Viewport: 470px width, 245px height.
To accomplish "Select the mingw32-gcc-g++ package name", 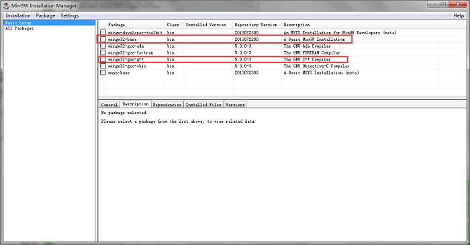I will pyautogui.click(x=126, y=59).
